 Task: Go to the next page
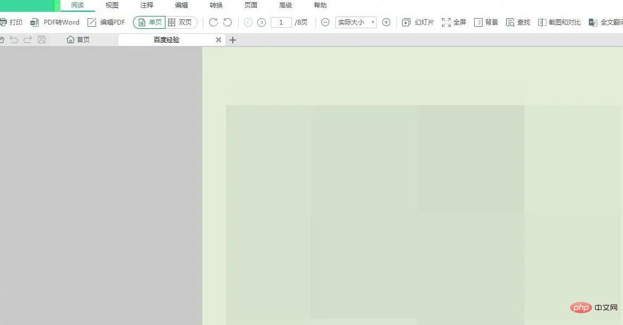pyautogui.click(x=262, y=22)
